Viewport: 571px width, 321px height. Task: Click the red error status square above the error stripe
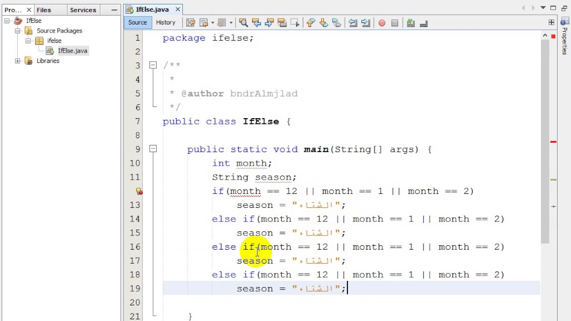(553, 36)
